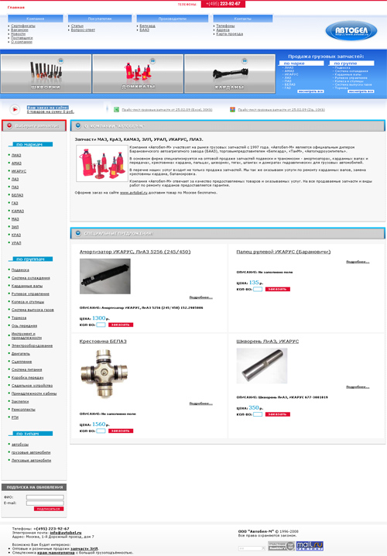Click the Автобел logo

click(351, 30)
